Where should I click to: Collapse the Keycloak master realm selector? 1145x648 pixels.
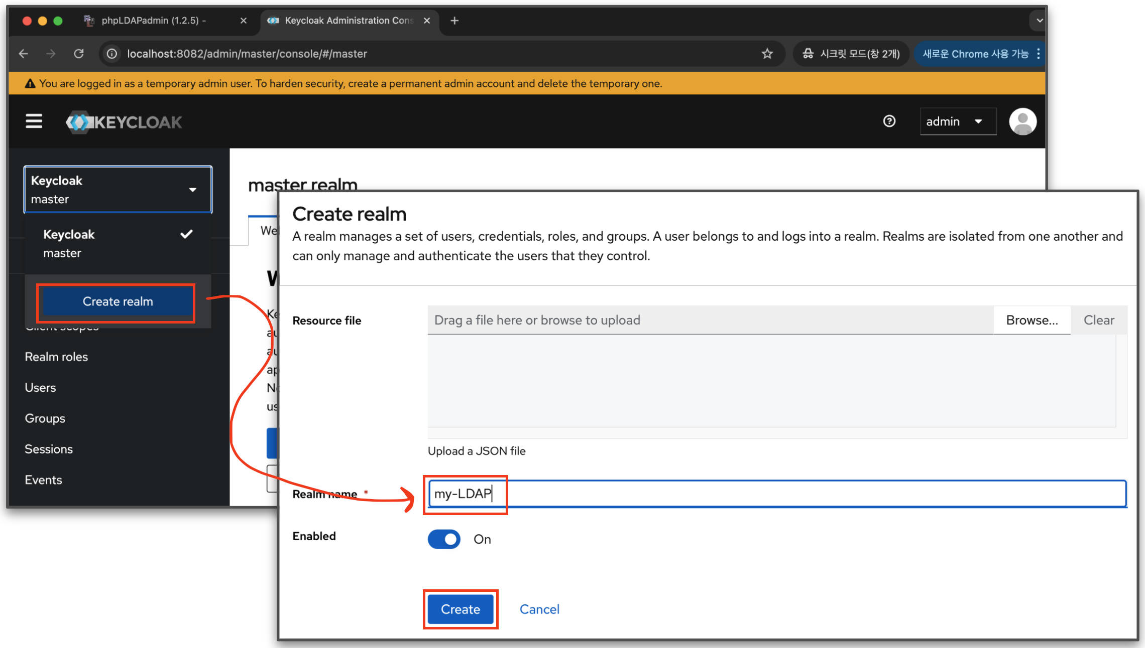click(118, 190)
